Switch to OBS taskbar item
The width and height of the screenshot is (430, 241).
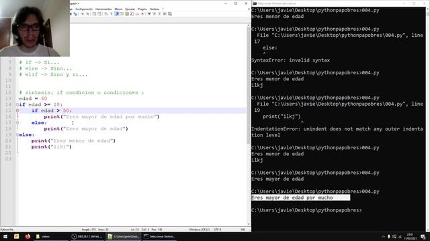coord(87,236)
